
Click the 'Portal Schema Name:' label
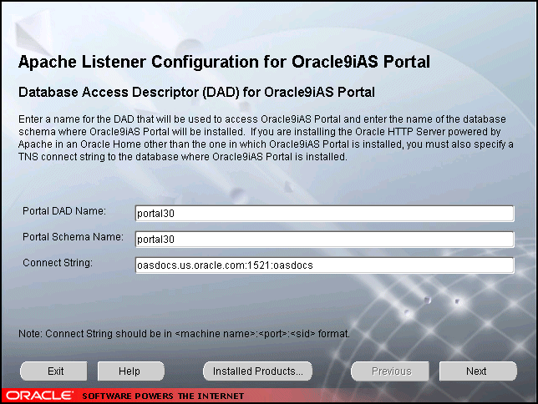tap(73, 237)
